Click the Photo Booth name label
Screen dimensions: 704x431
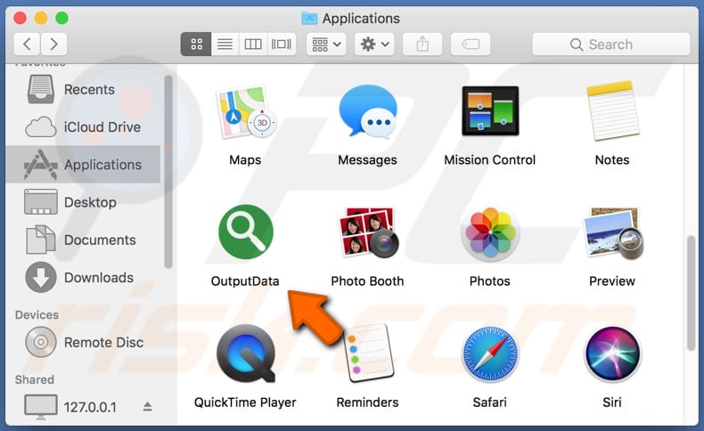coord(367,281)
